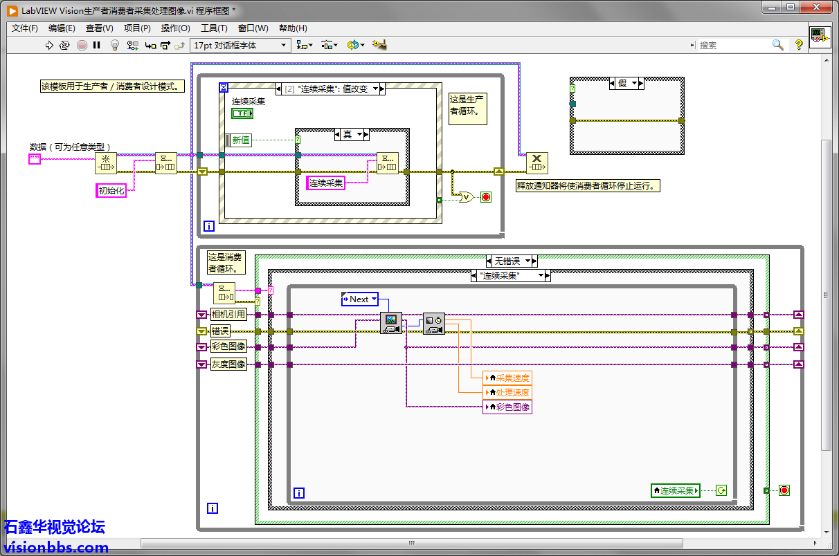The image size is (839, 556).
Task: Click the Release Notifier node
Action: [x=536, y=164]
